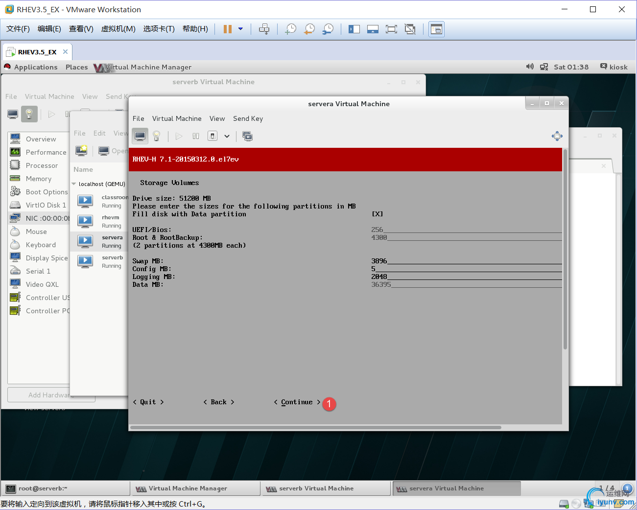Switch to root@serverb terminal in taskbar
The image size is (637, 510).
point(66,488)
